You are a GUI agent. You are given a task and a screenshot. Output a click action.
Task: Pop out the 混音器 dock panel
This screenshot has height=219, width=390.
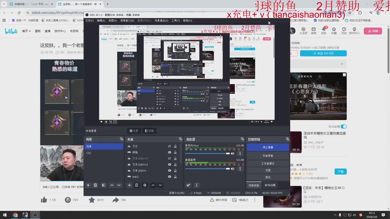[242, 139]
